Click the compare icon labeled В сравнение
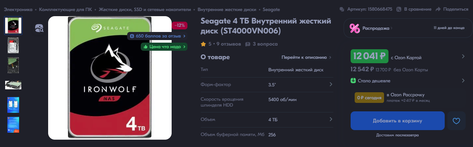473x147 pixels. (x=399, y=9)
